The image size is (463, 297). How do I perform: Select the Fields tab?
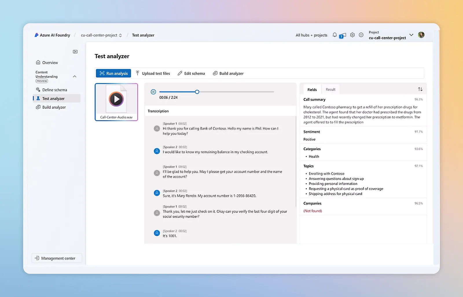point(312,90)
